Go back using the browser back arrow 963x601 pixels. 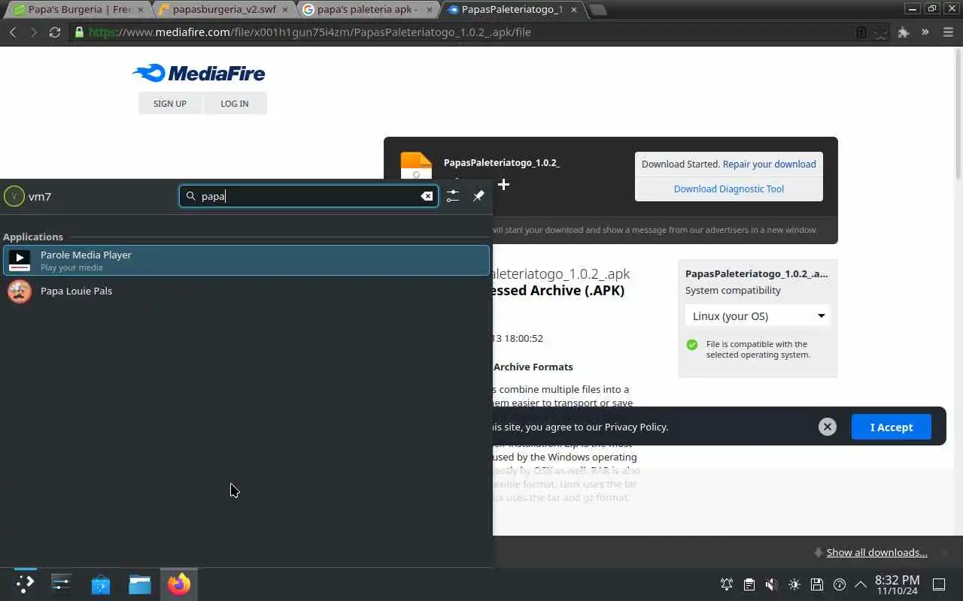[x=13, y=32]
